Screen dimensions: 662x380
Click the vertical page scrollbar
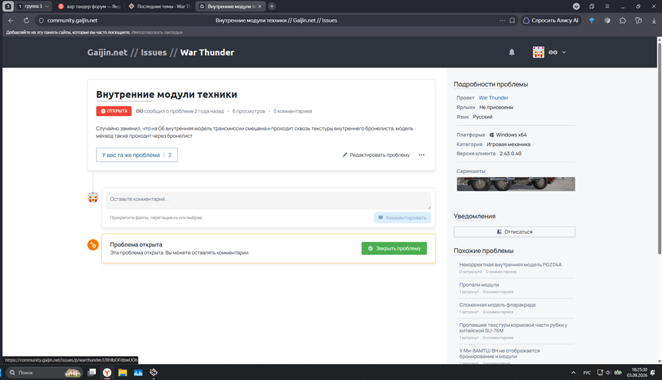[x=659, y=148]
